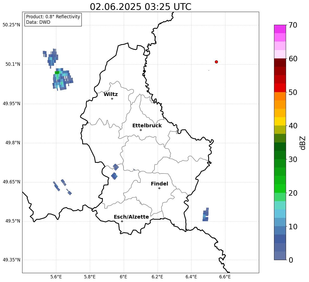Screen dimensions: 309x282
Task: Click the Findel city label
Action: pyautogui.click(x=159, y=184)
